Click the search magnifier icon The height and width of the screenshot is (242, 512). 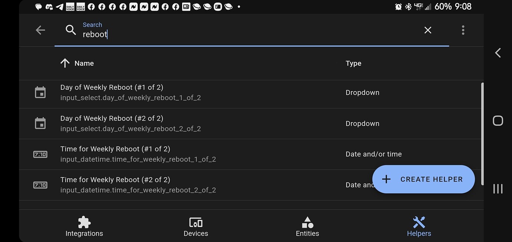click(x=70, y=30)
